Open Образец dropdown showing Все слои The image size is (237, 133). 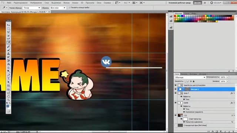coord(58,8)
